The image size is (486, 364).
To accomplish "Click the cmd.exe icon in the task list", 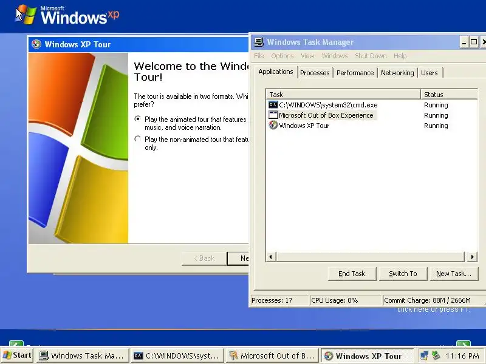I will click(273, 104).
